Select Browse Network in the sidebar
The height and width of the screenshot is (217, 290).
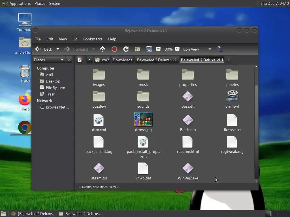click(54, 107)
